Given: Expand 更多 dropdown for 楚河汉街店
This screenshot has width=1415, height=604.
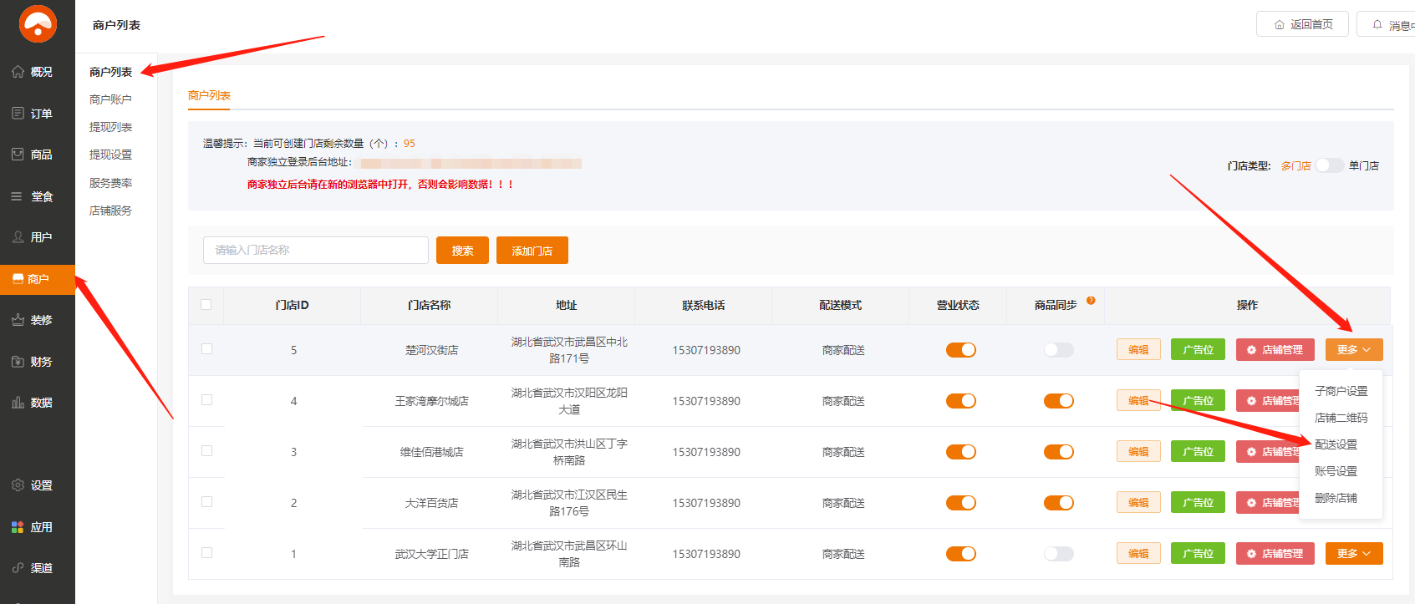Looking at the screenshot, I should (x=1353, y=350).
